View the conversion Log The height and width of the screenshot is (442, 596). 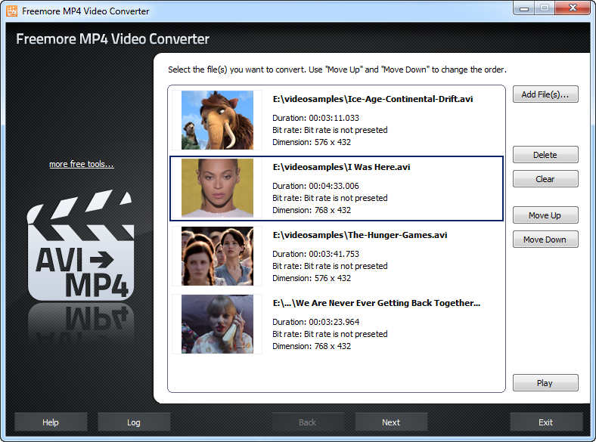(x=134, y=422)
